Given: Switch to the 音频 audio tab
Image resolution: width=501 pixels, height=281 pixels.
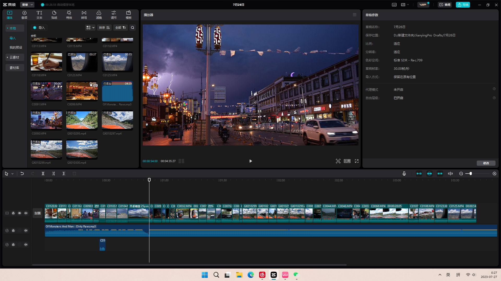Looking at the screenshot, I should point(24,15).
